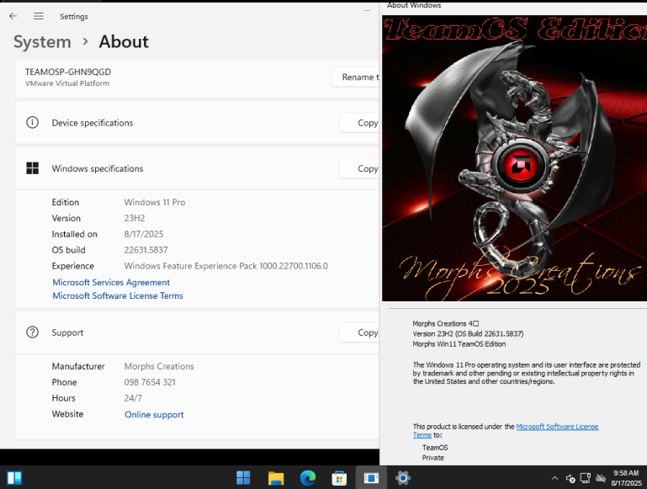
Task: Open Microsoft Store from the taskbar
Action: (x=339, y=478)
